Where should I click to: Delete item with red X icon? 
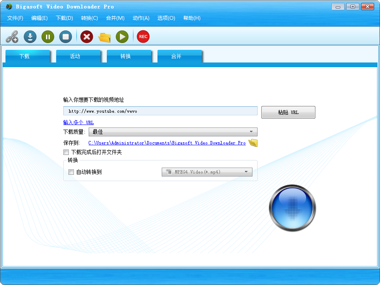87,37
